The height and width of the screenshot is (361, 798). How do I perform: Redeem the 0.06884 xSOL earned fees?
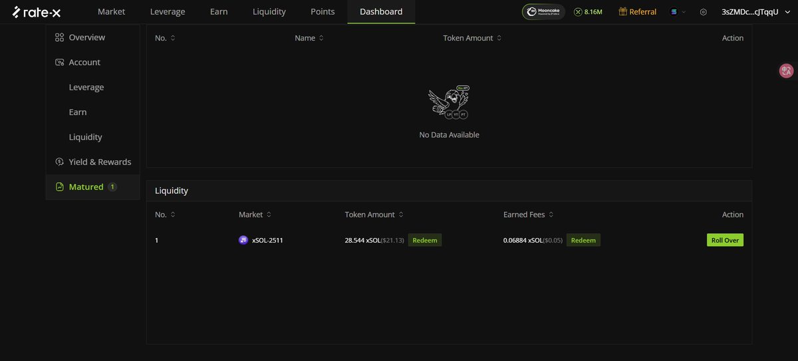[583, 240]
